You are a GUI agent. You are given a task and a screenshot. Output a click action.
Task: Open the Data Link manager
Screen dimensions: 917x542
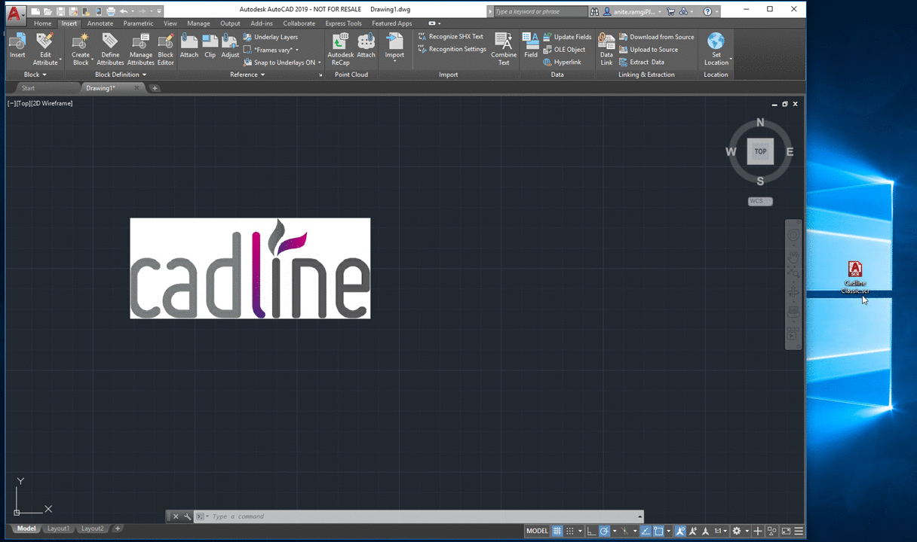(606, 48)
